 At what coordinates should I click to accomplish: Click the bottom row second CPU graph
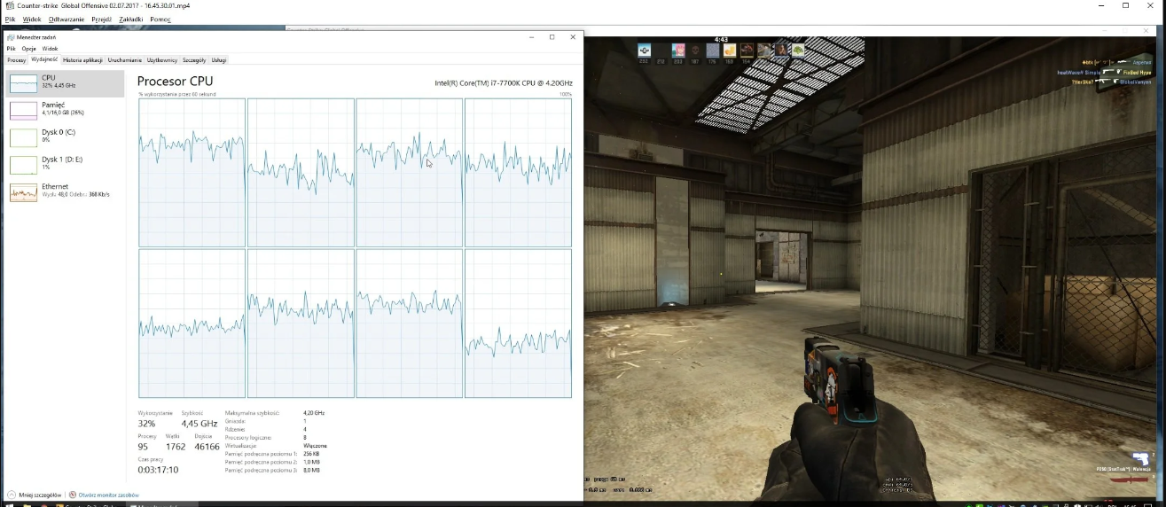point(301,324)
